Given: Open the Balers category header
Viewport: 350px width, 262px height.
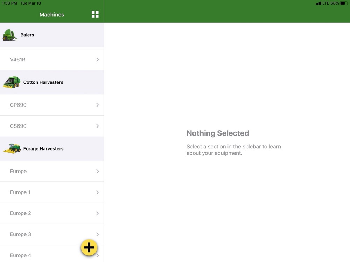Looking at the screenshot, I should [27, 35].
